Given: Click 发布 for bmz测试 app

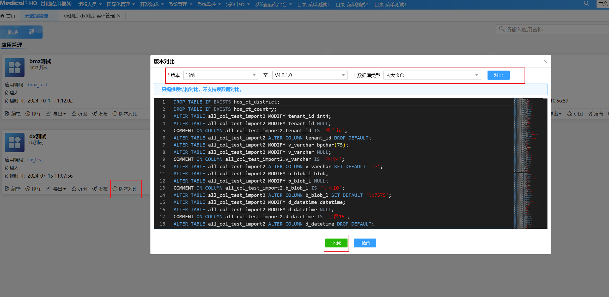Looking at the screenshot, I should pyautogui.click(x=100, y=114).
